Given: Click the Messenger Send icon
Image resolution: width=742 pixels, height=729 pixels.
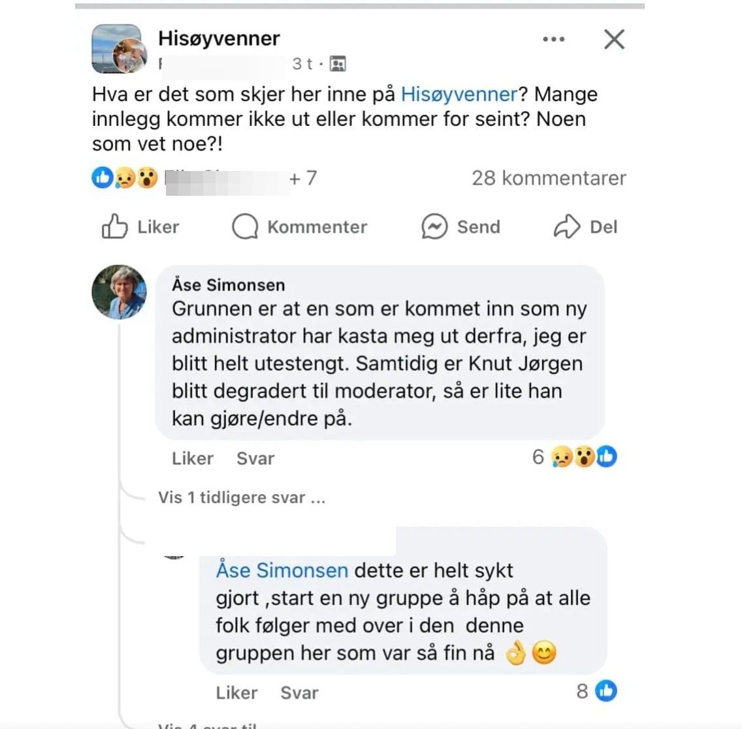Looking at the screenshot, I should click(x=434, y=226).
